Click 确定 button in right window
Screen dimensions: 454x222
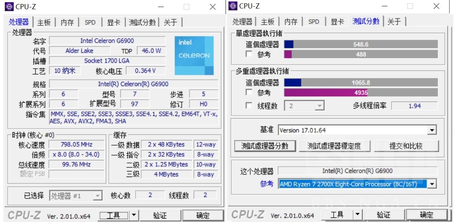(x=426, y=215)
